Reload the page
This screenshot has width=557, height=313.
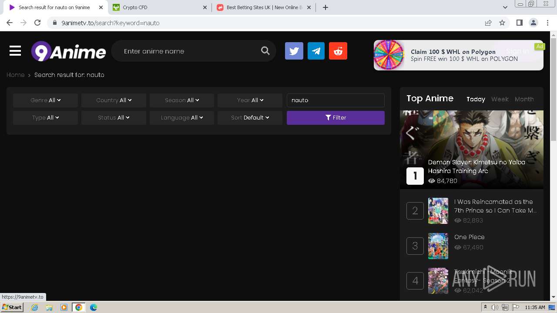tap(37, 23)
